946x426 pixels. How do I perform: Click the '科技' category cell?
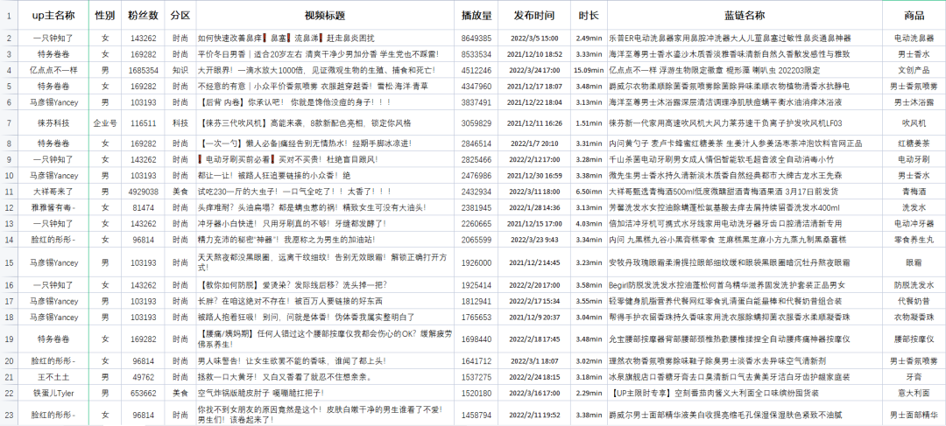click(x=180, y=123)
